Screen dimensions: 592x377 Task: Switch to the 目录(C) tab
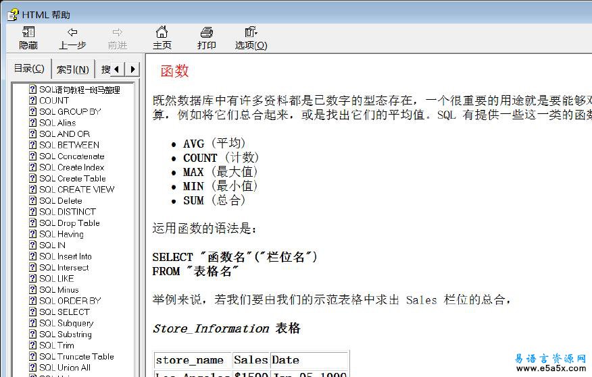(x=29, y=69)
